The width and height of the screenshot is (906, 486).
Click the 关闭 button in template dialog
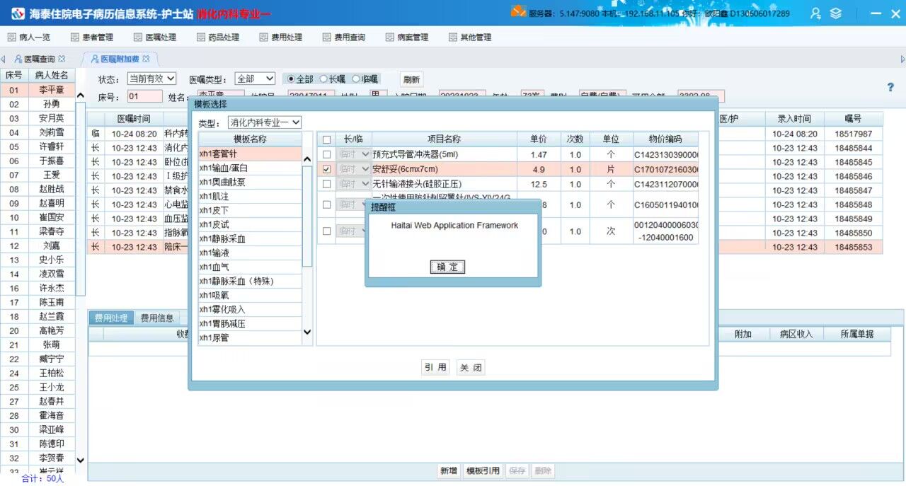pyautogui.click(x=471, y=367)
